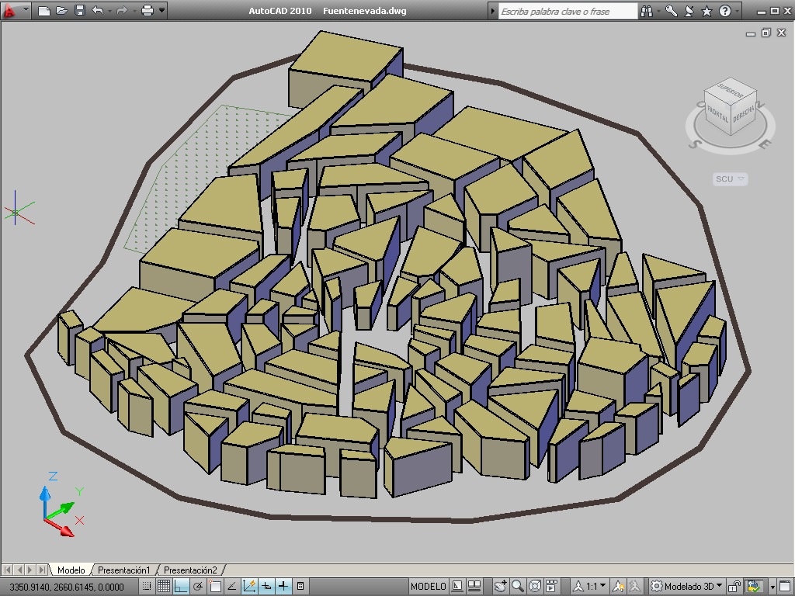Image resolution: width=795 pixels, height=596 pixels.
Task: Undo last action with arrow icon
Action: [x=97, y=10]
